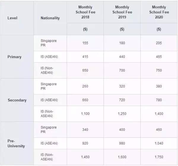The image size is (178, 166).
Task: Click the Monthly School Fee 2020 header
Action: coord(159,12)
